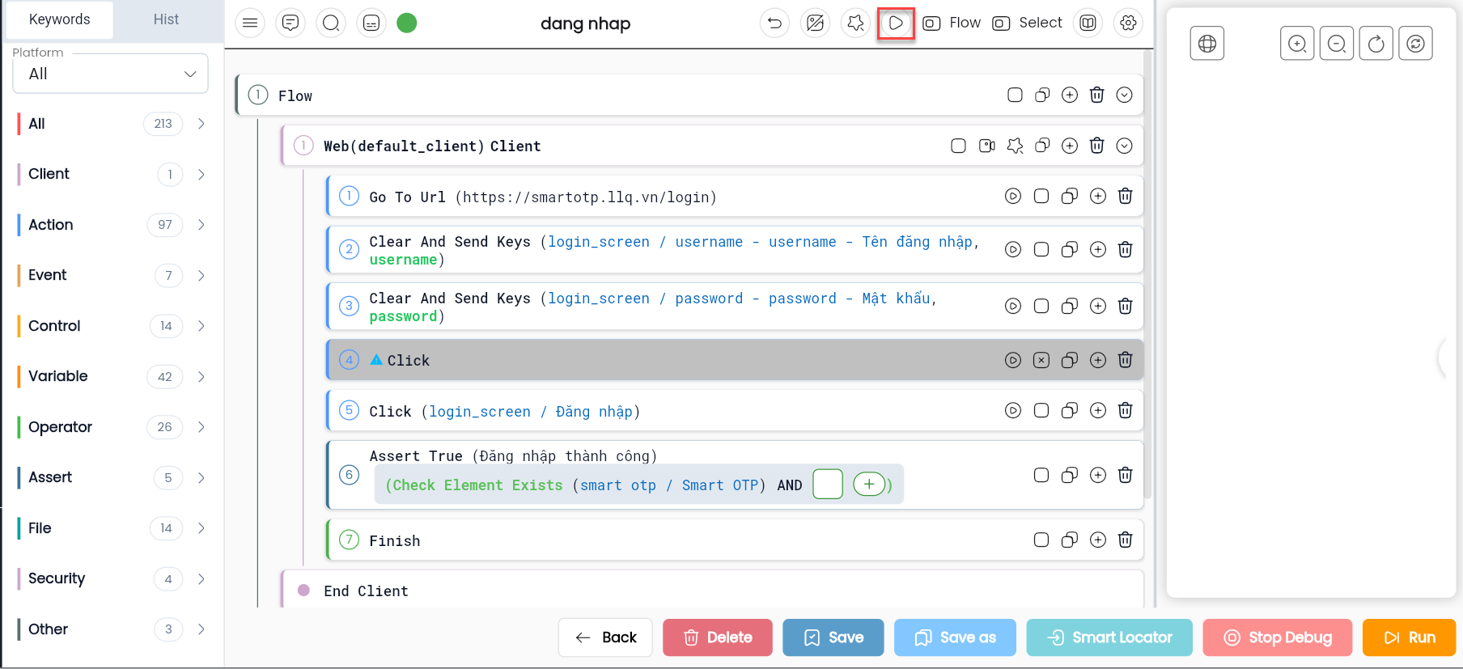
Task: Click the Smart Locator button
Action: click(1109, 637)
